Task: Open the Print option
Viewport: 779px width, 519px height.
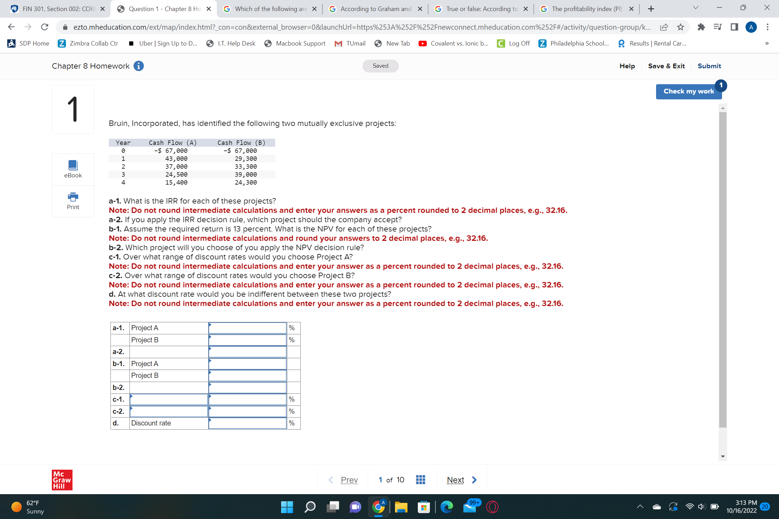Action: (73, 201)
